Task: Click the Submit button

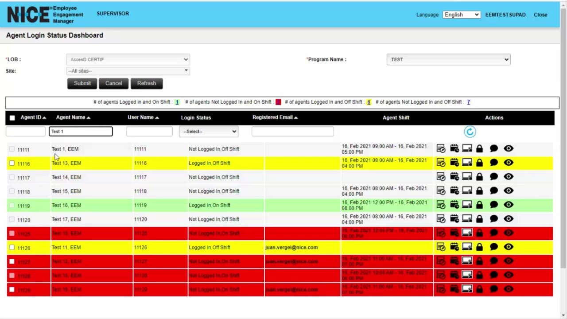Action: coord(82,83)
